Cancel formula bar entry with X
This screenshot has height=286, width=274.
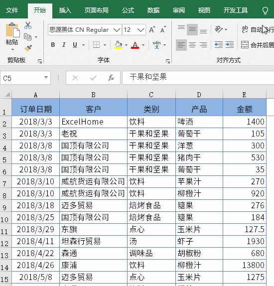tap(75, 78)
